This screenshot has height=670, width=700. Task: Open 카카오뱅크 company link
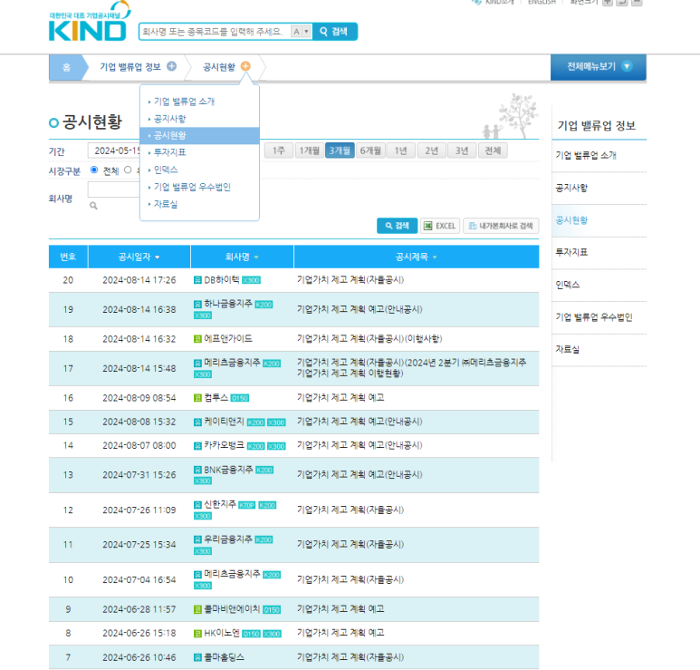tap(224, 445)
